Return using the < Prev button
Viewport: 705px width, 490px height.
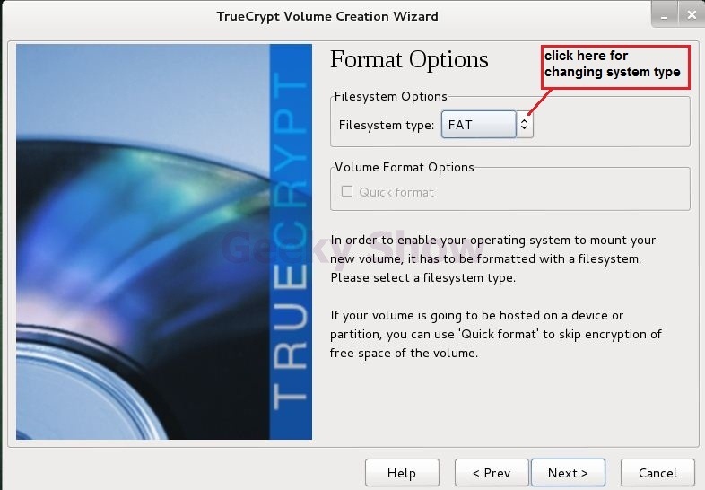tap(492, 473)
